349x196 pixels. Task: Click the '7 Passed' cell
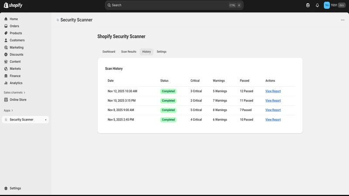click(x=246, y=110)
